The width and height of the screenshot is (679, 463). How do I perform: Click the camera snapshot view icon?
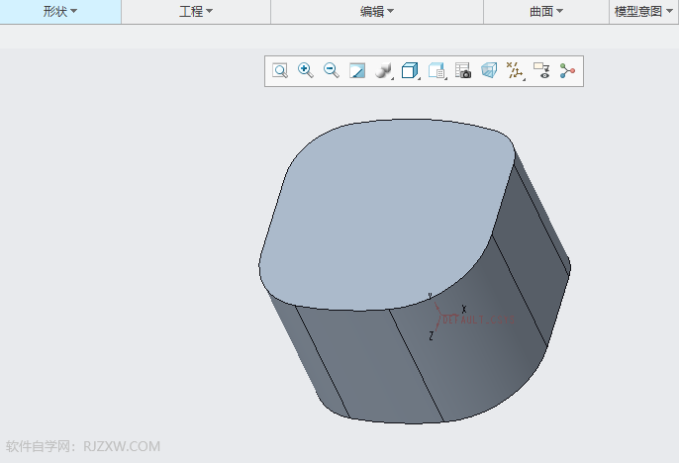coord(462,70)
